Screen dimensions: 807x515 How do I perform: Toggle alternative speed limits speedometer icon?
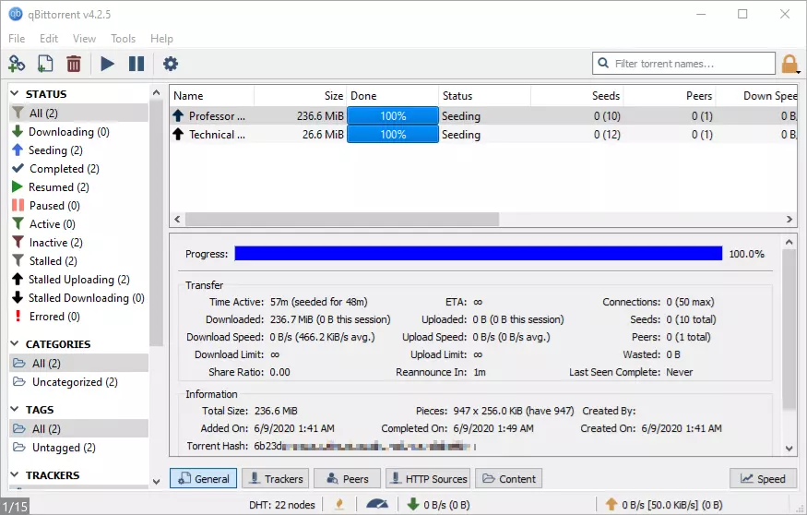pos(376,504)
